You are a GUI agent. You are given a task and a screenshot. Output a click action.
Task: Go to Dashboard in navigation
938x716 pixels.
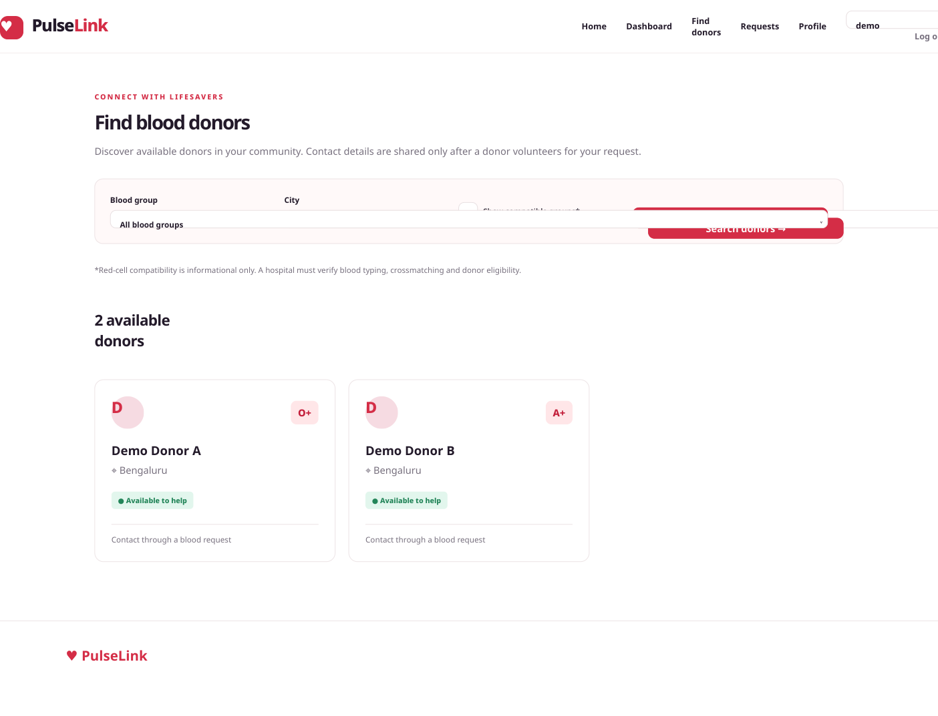point(649,27)
